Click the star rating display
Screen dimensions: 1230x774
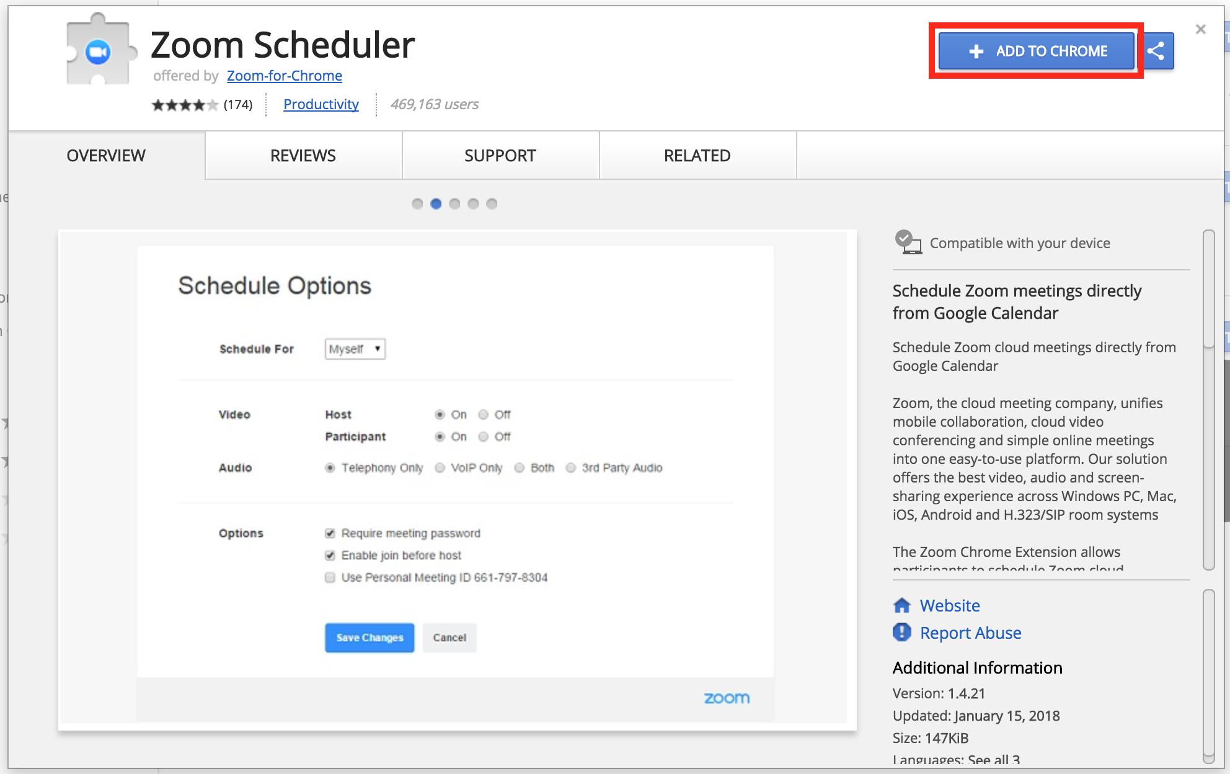tap(185, 105)
